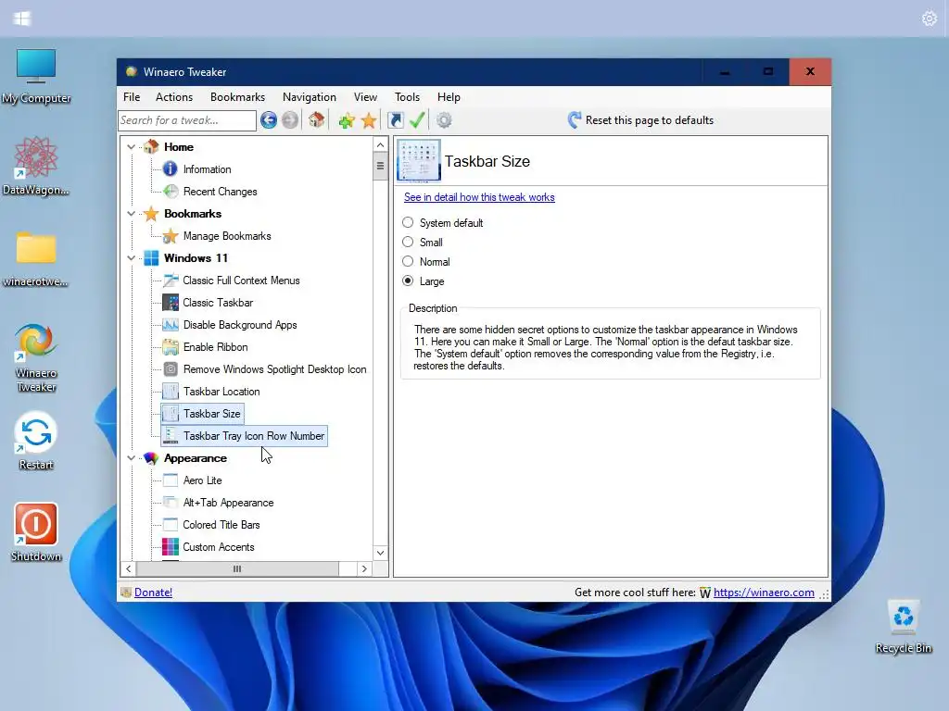Click the Recent Changes tree icon

pyautogui.click(x=171, y=192)
